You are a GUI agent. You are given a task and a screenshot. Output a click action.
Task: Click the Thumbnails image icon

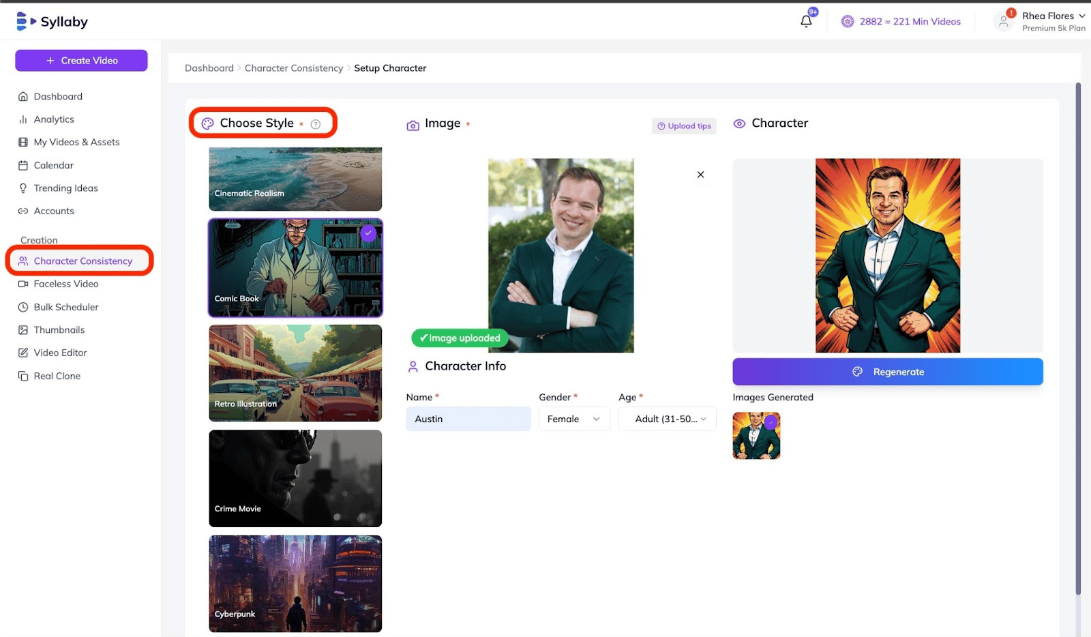tap(23, 330)
